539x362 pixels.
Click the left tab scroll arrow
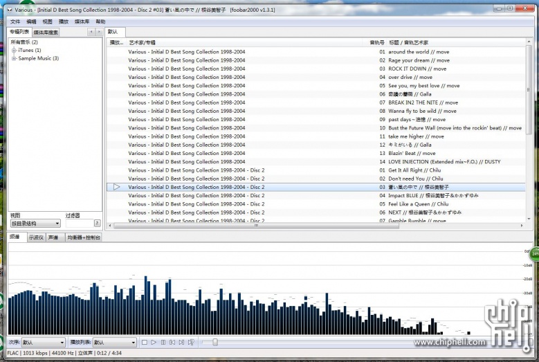click(x=91, y=32)
